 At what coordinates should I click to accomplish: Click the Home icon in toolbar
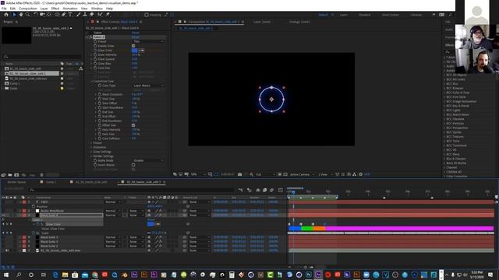tap(6, 15)
